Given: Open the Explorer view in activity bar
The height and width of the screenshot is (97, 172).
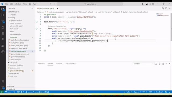Looking at the screenshot, I should click(x=3, y=9).
